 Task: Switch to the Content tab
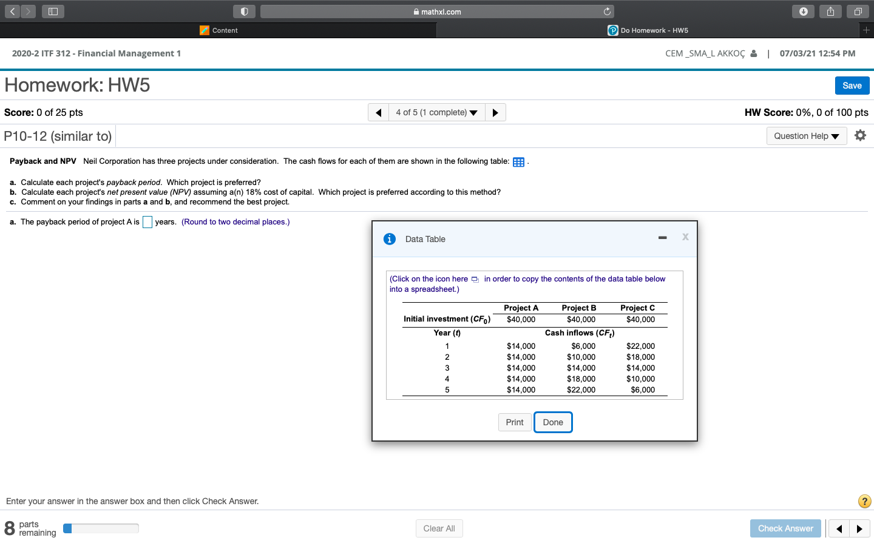(x=218, y=30)
